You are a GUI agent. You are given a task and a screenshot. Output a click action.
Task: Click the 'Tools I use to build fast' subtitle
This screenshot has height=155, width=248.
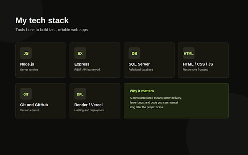point(51,30)
